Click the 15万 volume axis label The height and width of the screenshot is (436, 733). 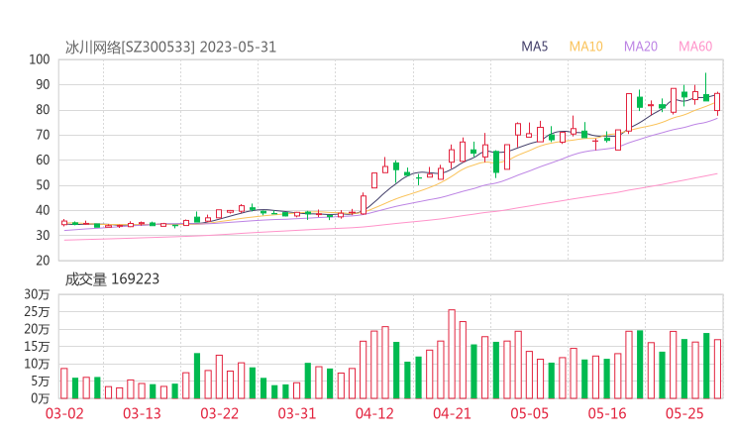tap(37, 347)
